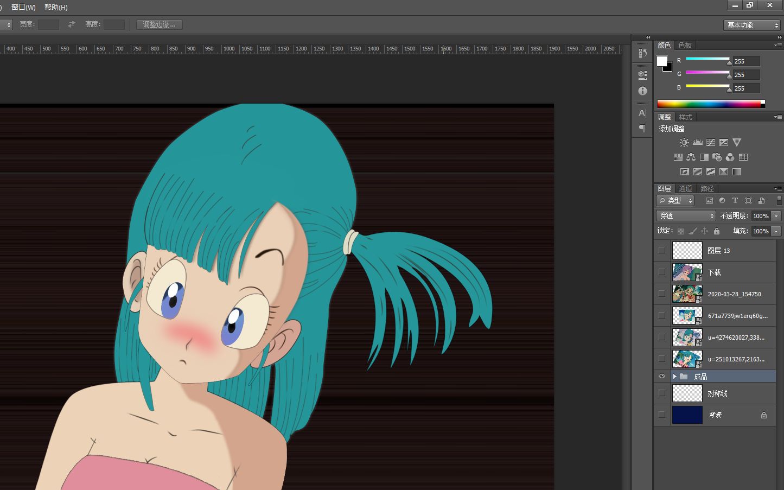Open the 穿透 blend mode dropdown

(x=686, y=216)
